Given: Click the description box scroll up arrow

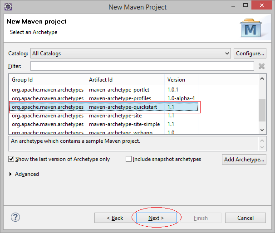Looking at the screenshot, I should click(x=262, y=141).
